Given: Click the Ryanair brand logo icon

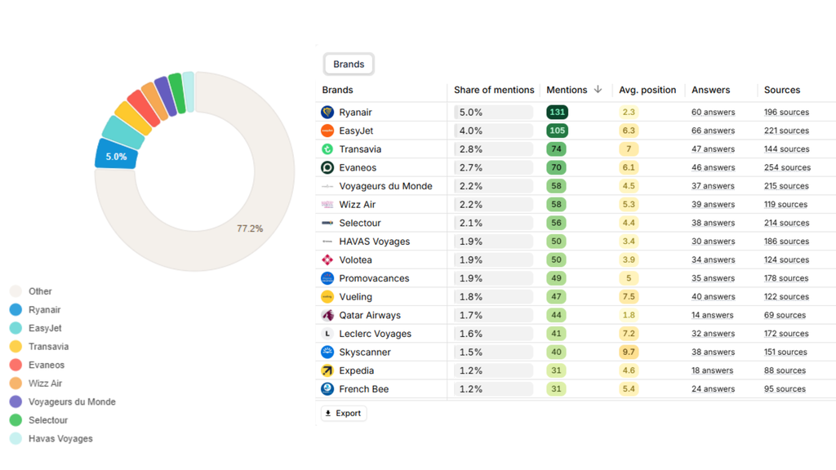Looking at the screenshot, I should pos(327,112).
